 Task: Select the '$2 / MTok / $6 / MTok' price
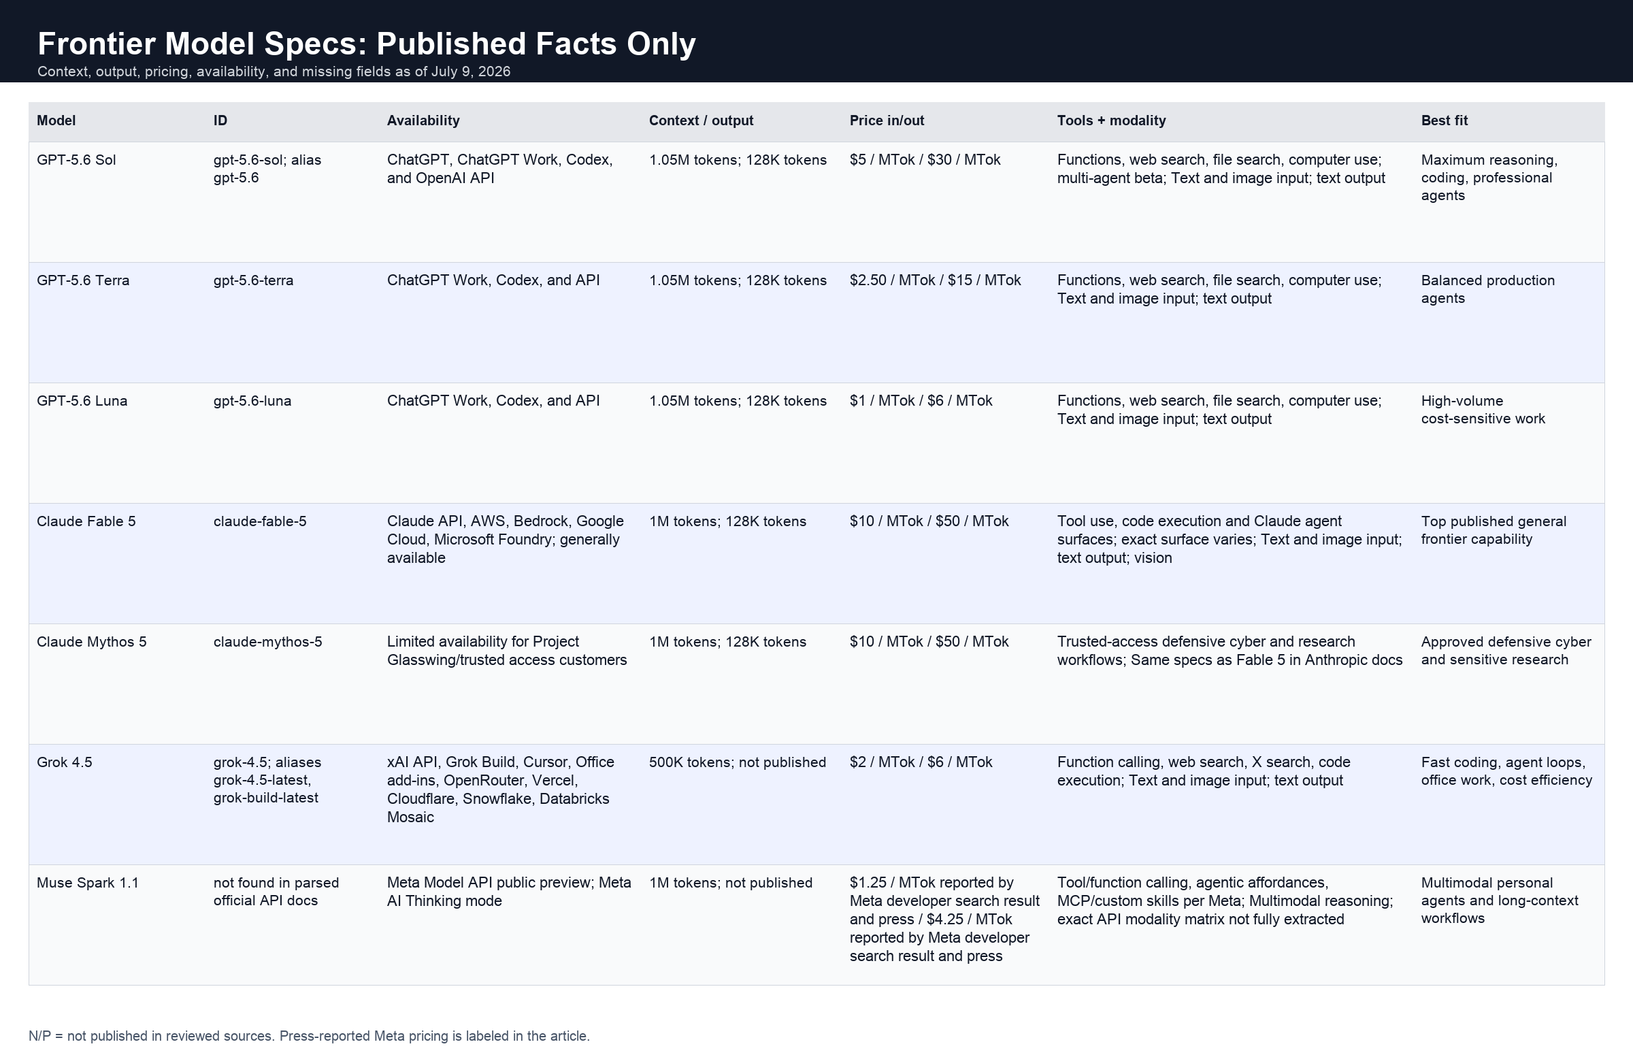click(921, 763)
